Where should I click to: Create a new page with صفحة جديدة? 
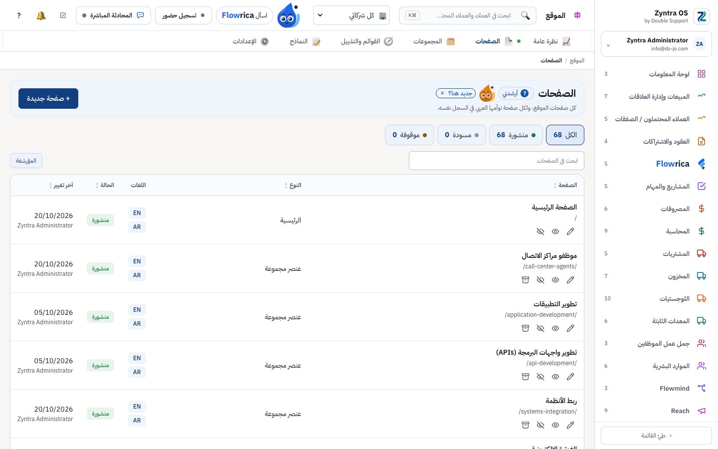tap(48, 98)
